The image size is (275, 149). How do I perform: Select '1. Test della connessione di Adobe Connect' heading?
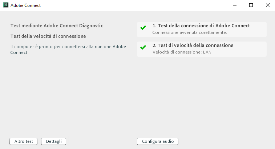pos(201,26)
